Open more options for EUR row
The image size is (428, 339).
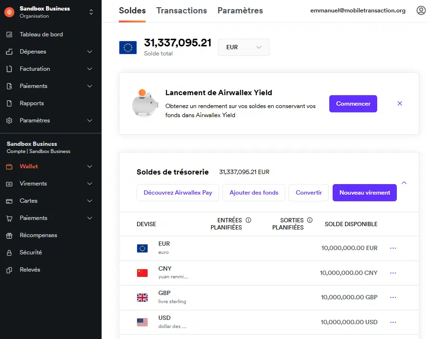point(393,248)
